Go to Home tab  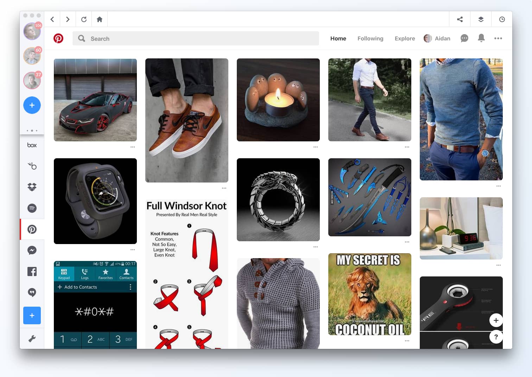338,39
